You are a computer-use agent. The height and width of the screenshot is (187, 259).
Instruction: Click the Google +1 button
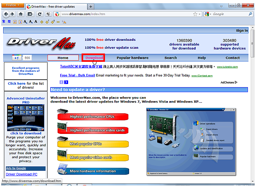17,58
